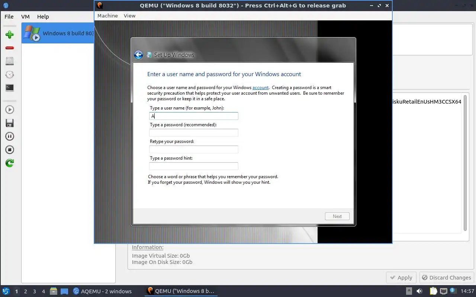
Task: Click the back arrow in Set Up Windows
Action: coord(138,55)
